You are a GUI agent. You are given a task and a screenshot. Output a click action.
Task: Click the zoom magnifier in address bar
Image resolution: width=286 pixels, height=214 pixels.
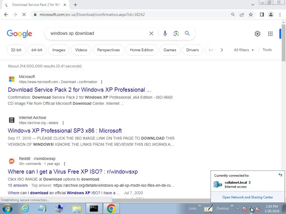[233, 14]
